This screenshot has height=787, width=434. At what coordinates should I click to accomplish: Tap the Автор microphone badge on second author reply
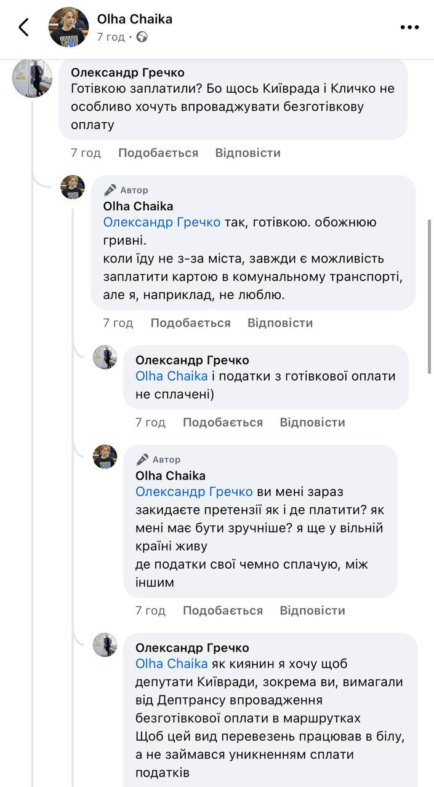[158, 459]
